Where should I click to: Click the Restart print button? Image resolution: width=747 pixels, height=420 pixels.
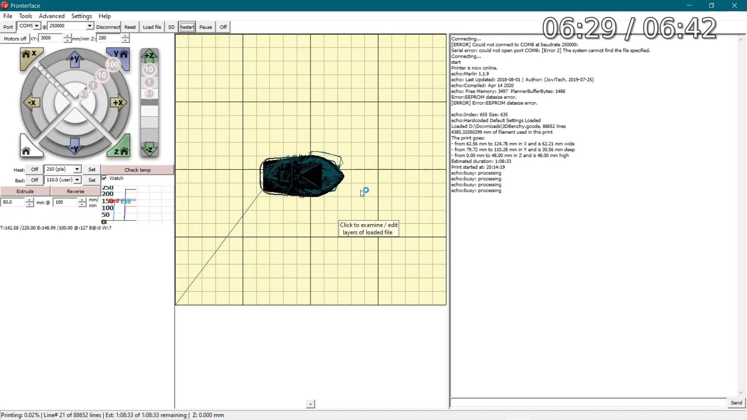pyautogui.click(x=187, y=27)
